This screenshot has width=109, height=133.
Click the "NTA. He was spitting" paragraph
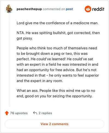[x=58, y=35]
